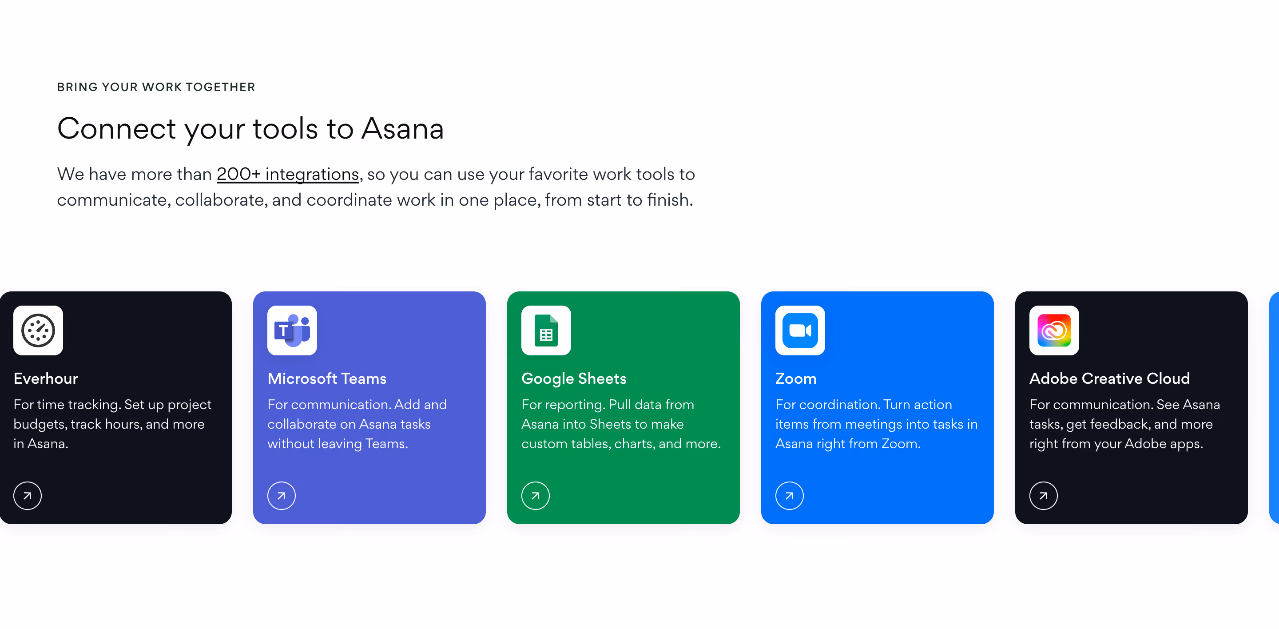Viewport: 1279px width, 629px height.
Task: Click the 'BRING YOUR WORK TOGETHER' label
Action: [x=156, y=88]
